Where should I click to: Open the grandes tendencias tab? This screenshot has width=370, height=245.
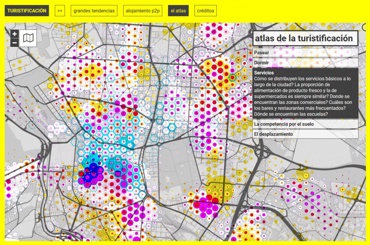point(94,11)
